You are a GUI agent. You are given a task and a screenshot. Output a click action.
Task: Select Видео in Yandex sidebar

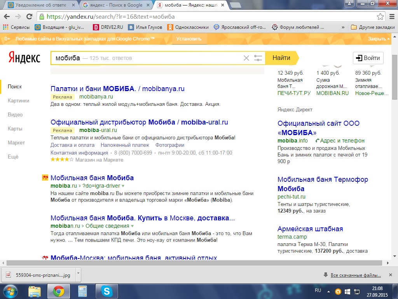[15, 115]
